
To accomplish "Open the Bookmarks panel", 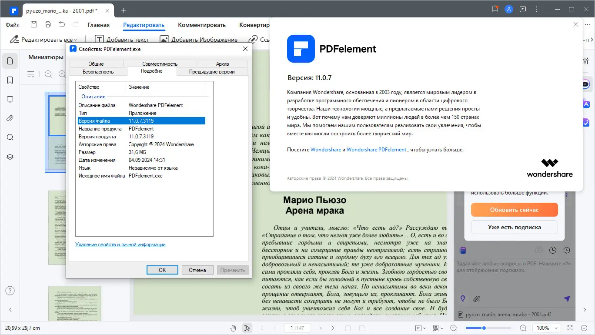I will click(x=10, y=80).
